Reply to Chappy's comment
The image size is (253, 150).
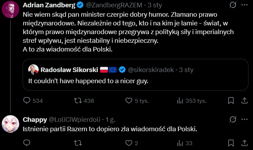27,143
